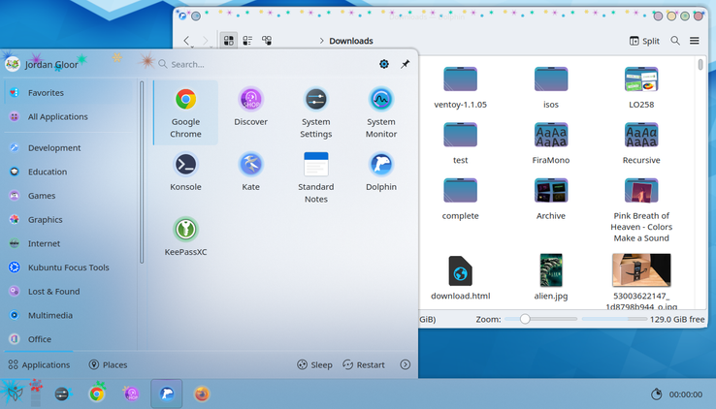Open Dolphin's hamburger menu
This screenshot has height=409, width=716.
(694, 41)
